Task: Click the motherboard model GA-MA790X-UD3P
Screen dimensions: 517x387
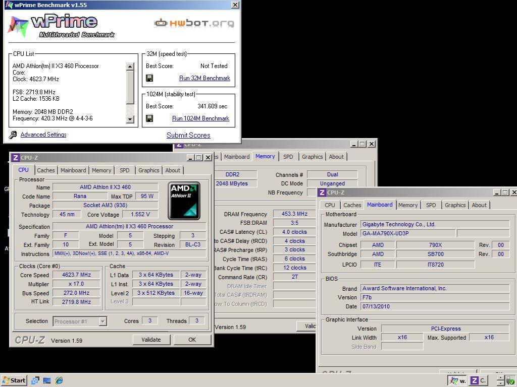Action: pyautogui.click(x=408, y=233)
